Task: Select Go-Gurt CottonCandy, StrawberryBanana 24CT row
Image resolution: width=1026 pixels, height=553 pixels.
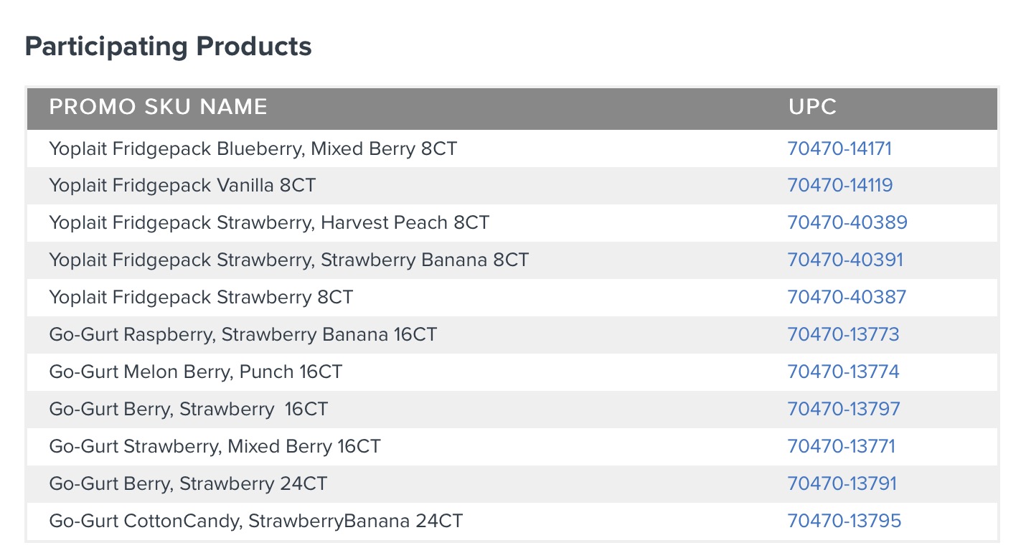Action: coord(512,521)
